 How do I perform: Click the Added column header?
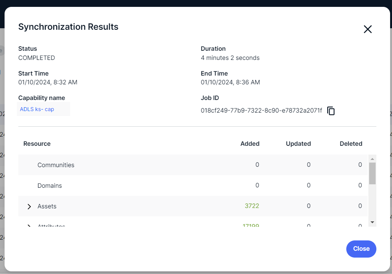tap(250, 144)
